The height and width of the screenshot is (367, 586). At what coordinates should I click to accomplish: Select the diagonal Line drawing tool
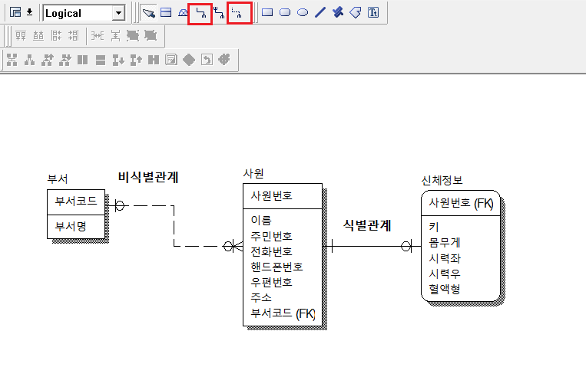pyautogui.click(x=320, y=13)
